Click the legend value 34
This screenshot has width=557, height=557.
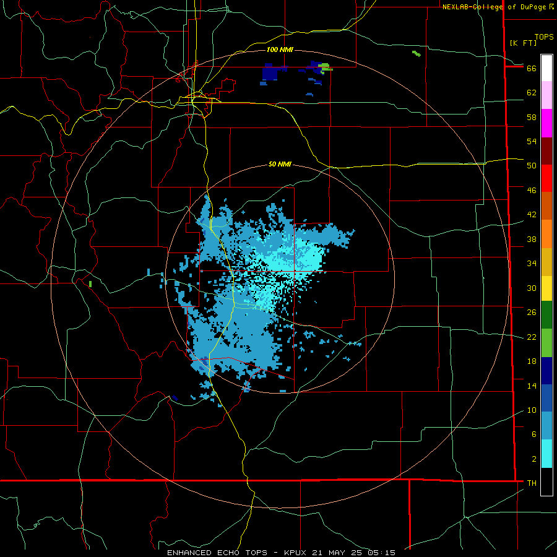[532, 263]
